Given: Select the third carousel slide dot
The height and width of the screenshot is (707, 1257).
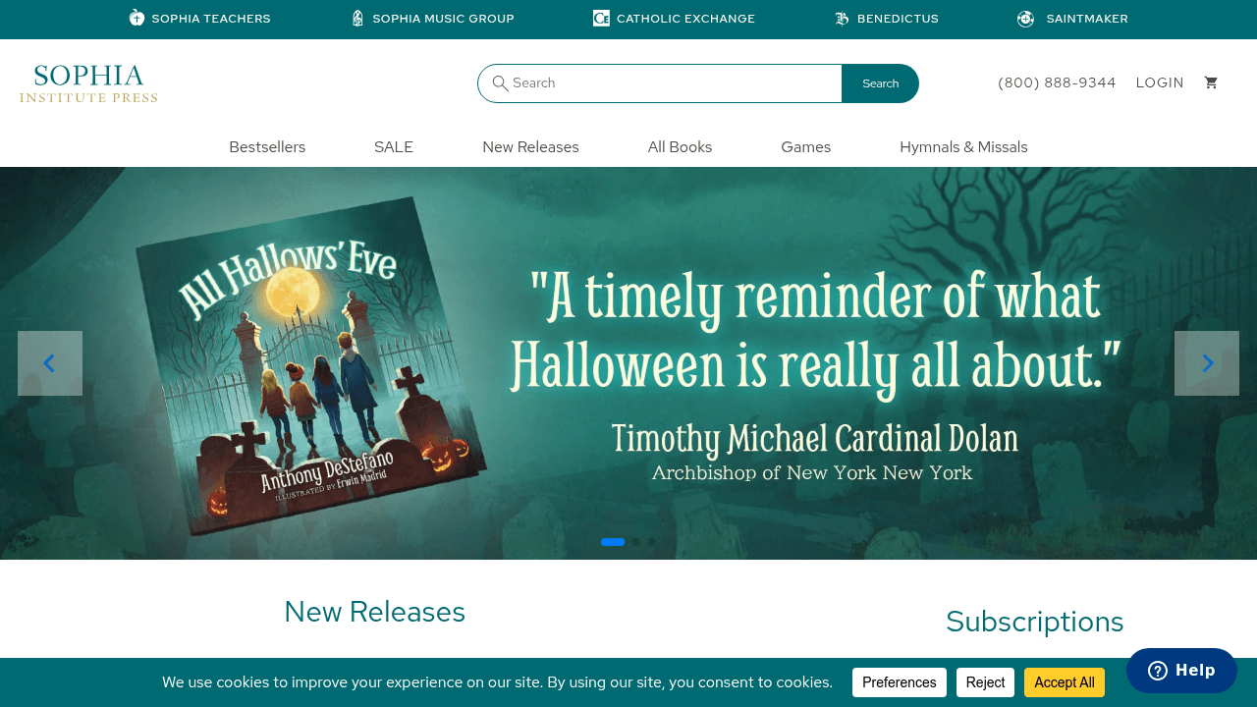Looking at the screenshot, I should [652, 542].
